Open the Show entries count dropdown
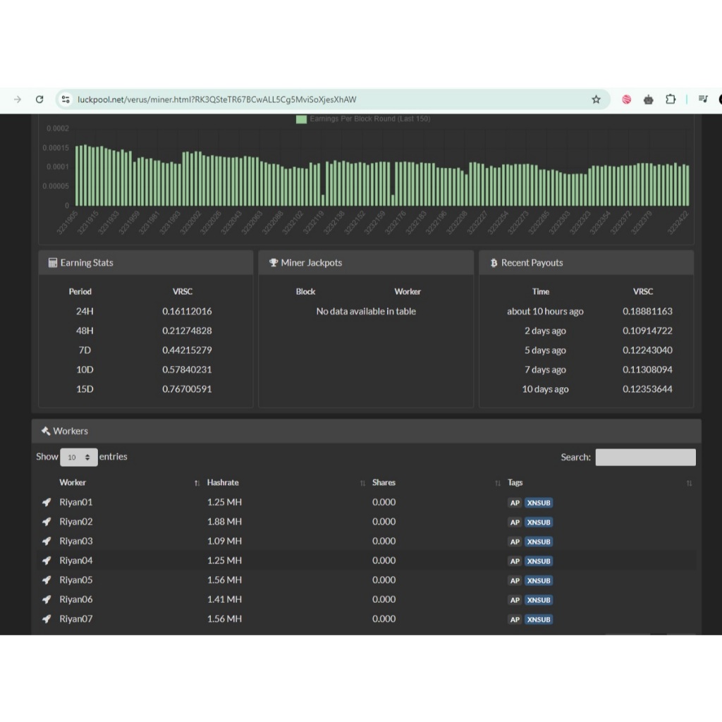 [x=79, y=457]
